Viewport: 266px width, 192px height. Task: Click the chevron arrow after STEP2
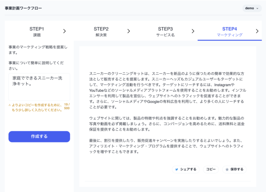click(x=128, y=31)
